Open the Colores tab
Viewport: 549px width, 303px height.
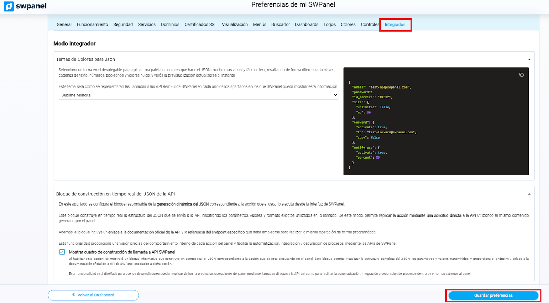click(x=348, y=25)
